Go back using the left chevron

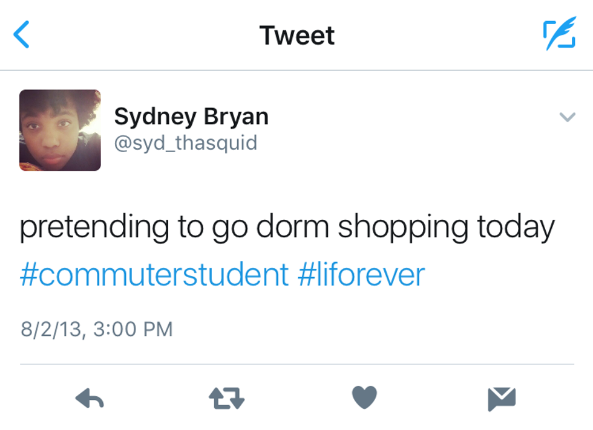(x=22, y=35)
